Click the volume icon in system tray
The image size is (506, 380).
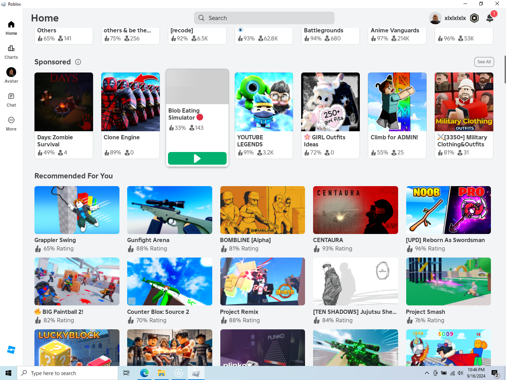(461, 373)
